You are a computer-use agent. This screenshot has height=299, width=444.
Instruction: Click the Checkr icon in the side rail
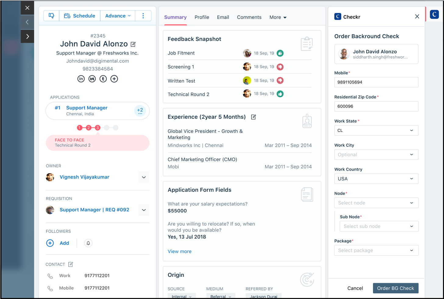[x=434, y=14]
